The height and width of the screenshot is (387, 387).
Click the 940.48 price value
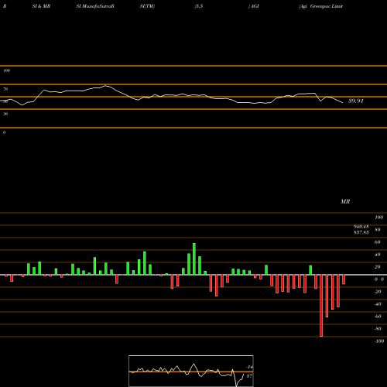[x=361, y=227]
